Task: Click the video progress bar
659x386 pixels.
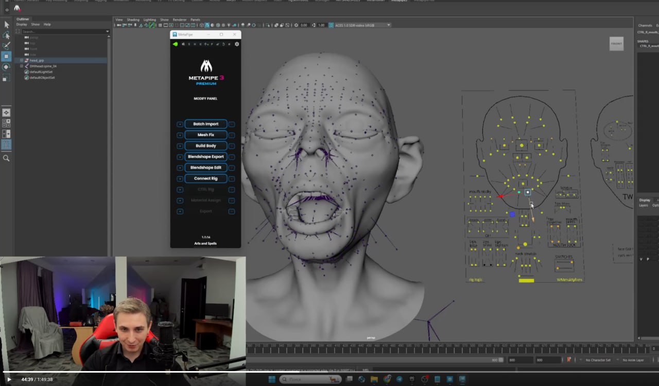Action: pyautogui.click(x=329, y=371)
